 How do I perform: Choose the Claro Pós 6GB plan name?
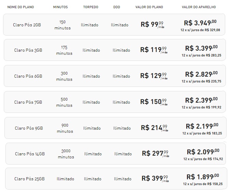tap(28, 76)
